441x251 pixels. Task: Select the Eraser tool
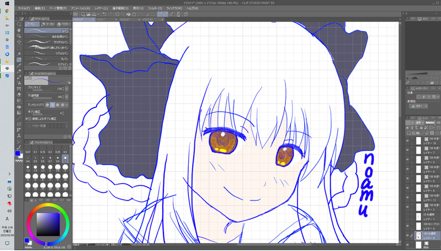click(19, 95)
